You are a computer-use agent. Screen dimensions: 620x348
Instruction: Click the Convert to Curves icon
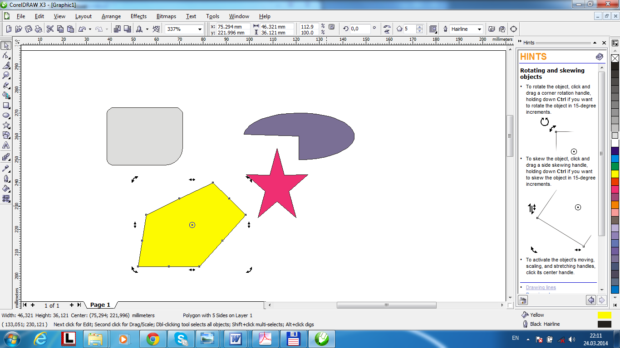pyautogui.click(x=513, y=29)
